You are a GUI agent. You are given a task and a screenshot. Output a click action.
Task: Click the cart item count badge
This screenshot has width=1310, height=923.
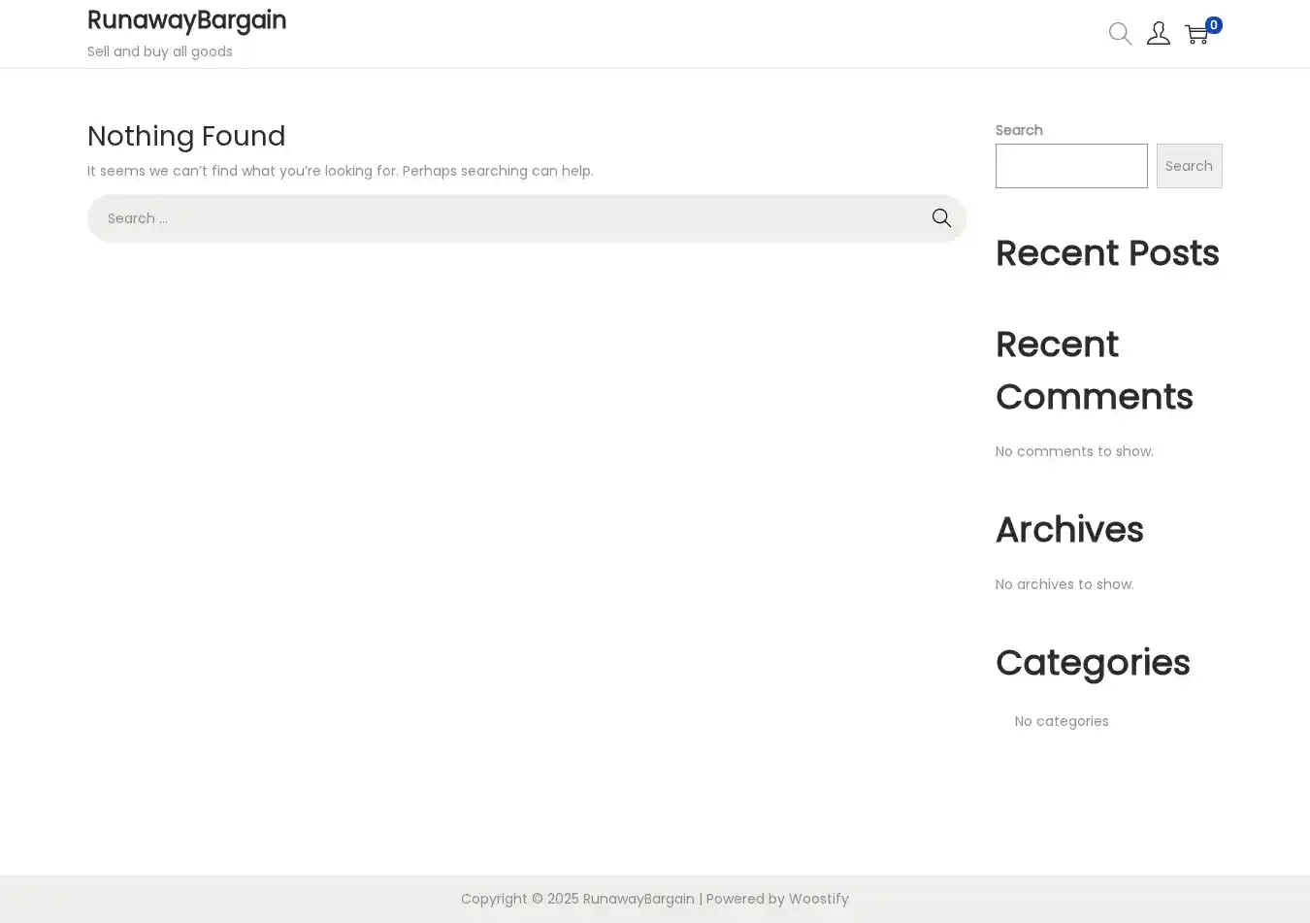pos(1213,25)
